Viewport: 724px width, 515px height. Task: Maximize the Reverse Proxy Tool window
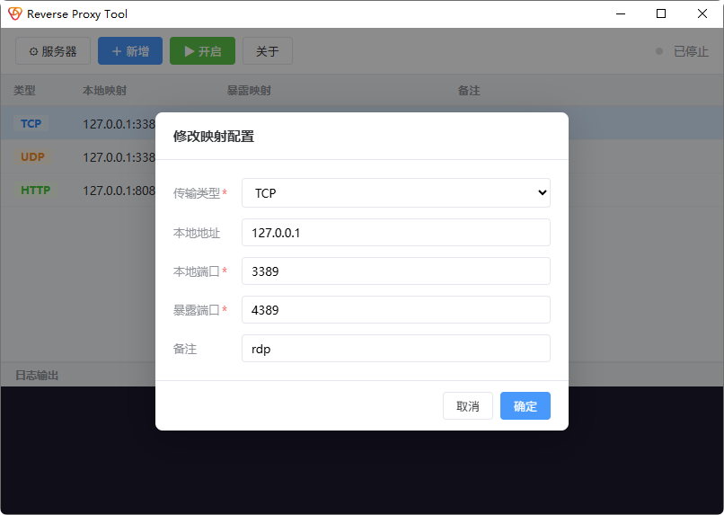coord(661,13)
